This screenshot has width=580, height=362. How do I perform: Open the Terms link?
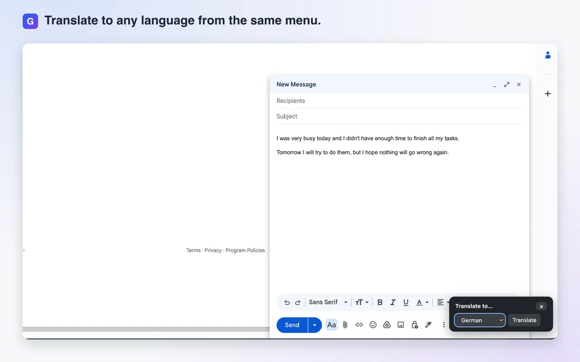pos(193,250)
